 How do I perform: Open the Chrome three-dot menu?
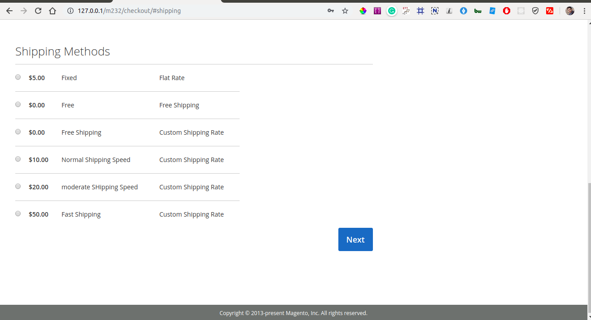pos(584,11)
